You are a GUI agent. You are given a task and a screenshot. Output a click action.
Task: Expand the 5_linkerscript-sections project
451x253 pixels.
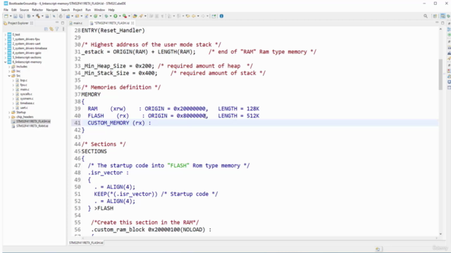click(x=5, y=58)
